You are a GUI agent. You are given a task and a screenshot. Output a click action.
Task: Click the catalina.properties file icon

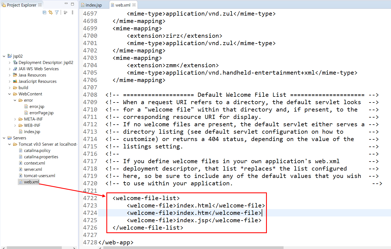point(21,157)
